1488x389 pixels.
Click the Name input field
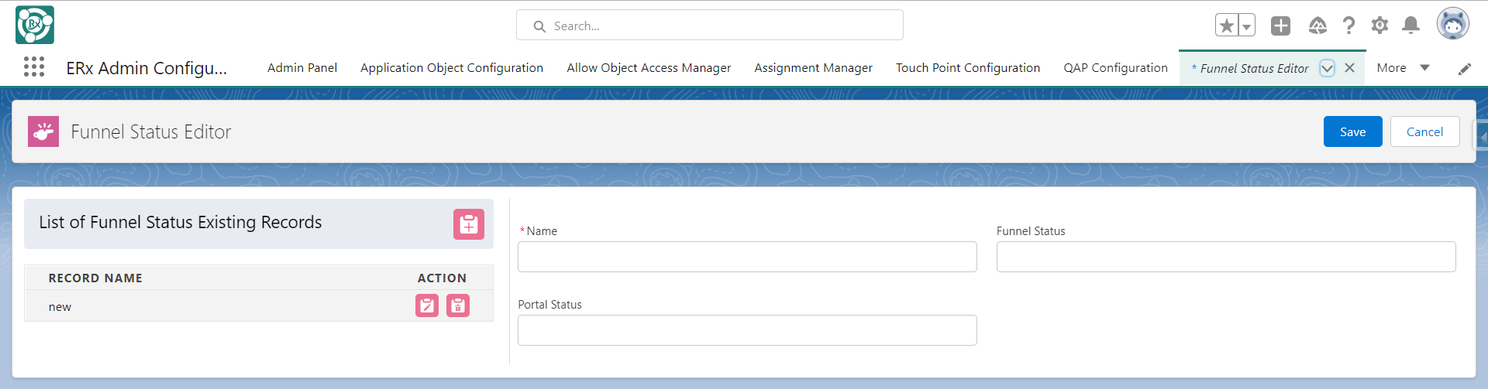(x=747, y=257)
